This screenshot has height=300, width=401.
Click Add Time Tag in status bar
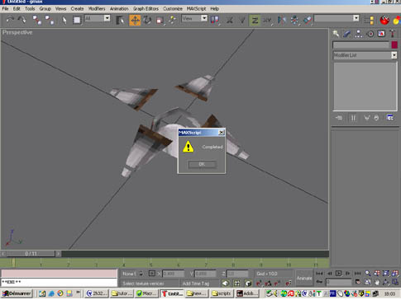[196, 284]
